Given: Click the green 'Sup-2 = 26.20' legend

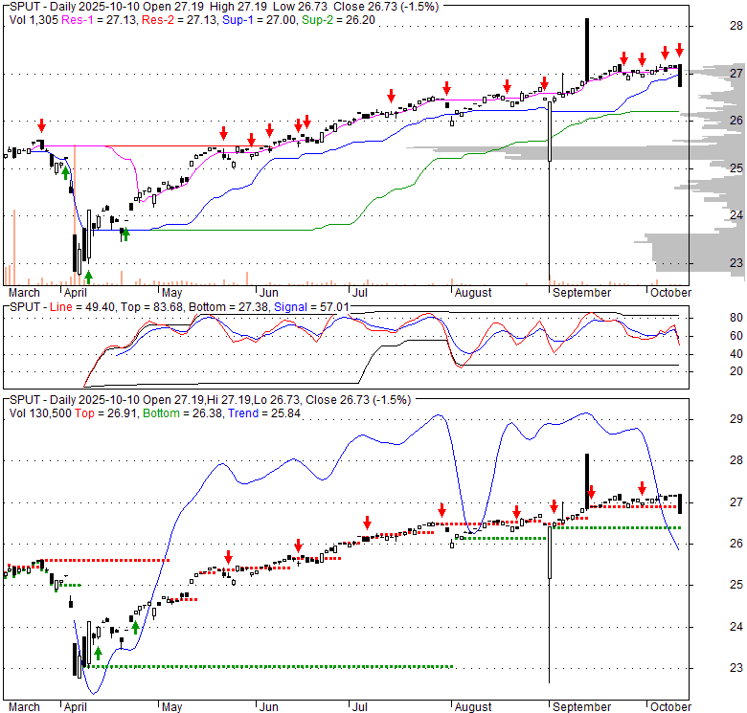Looking at the screenshot, I should click(338, 20).
